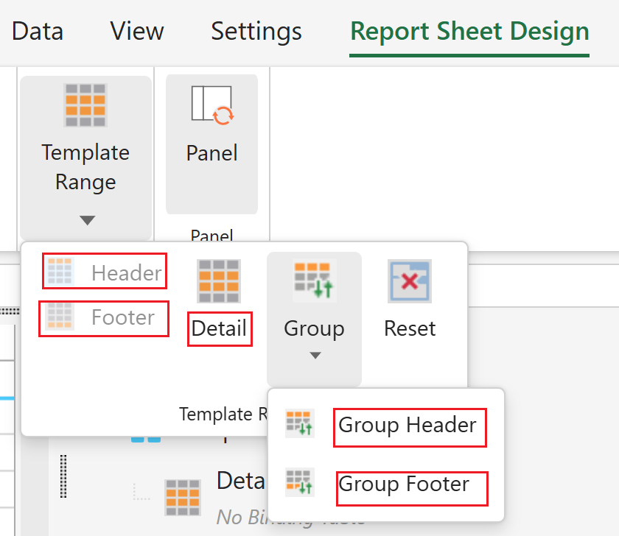Click the Reset icon with red X
Screen dimensions: 619x536
coord(410,281)
